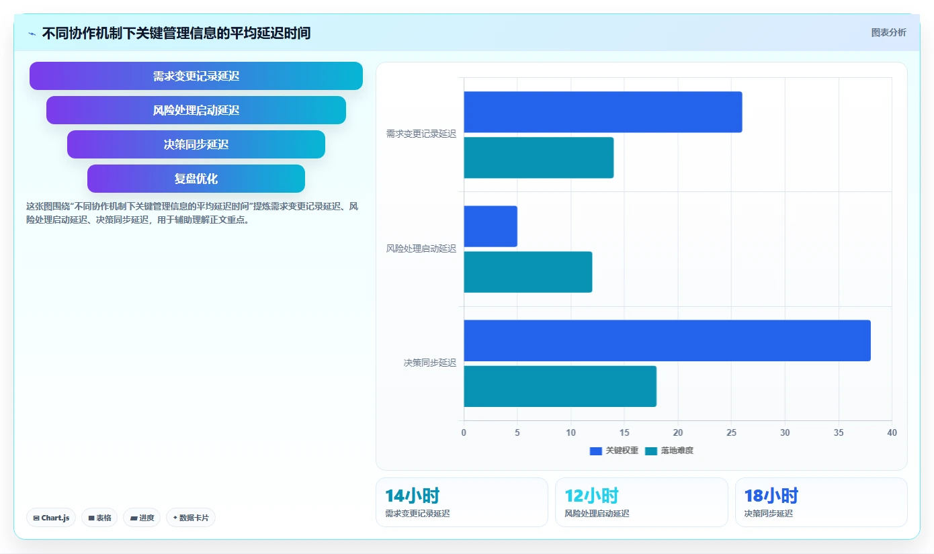Image resolution: width=934 pixels, height=554 pixels.
Task: Click the teal bar for 决策同步延迟
Action: pos(560,386)
